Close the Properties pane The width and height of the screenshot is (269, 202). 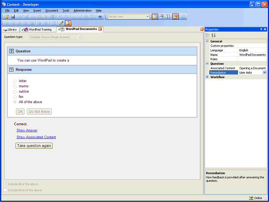tap(265, 29)
